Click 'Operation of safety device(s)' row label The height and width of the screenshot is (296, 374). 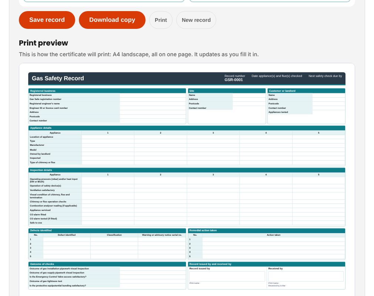45,186
